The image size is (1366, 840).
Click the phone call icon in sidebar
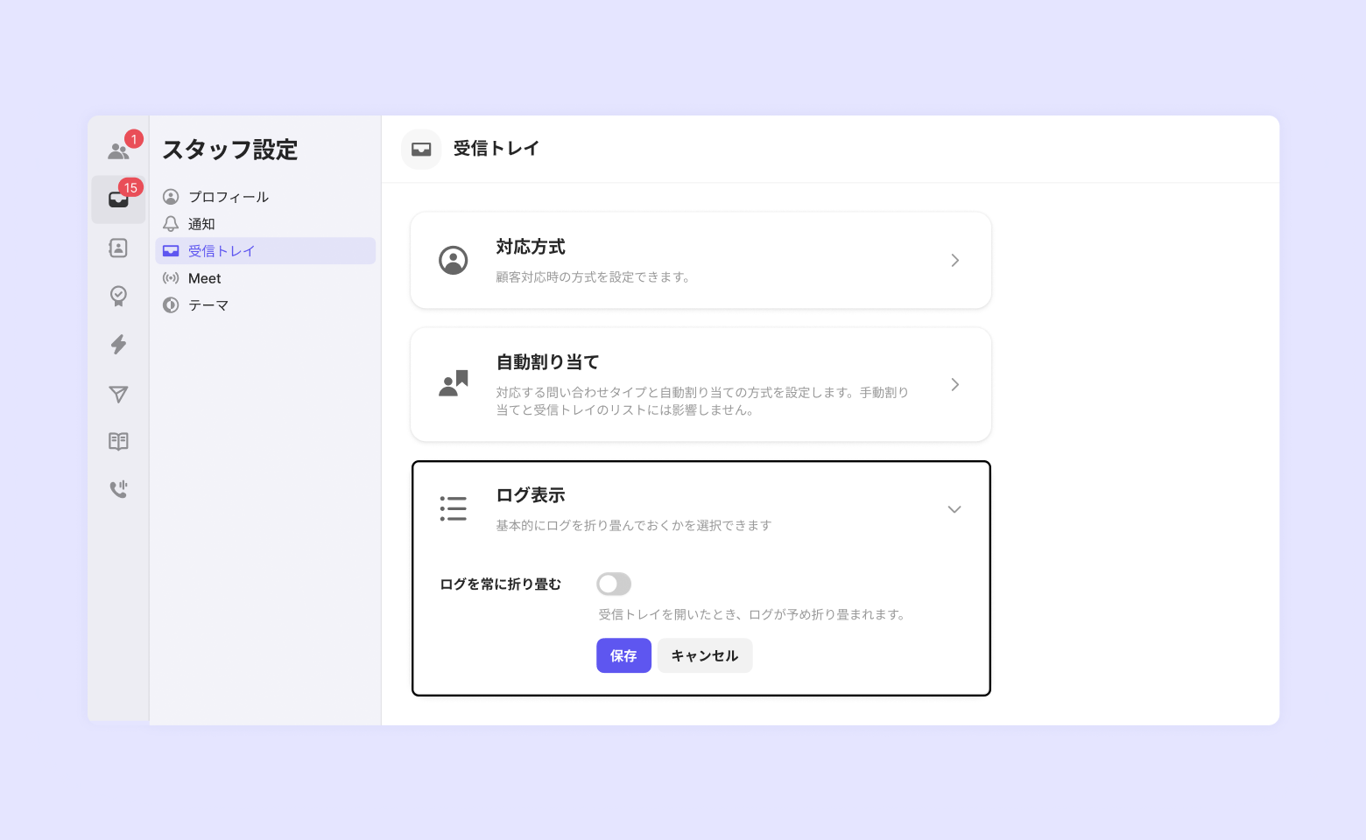118,489
